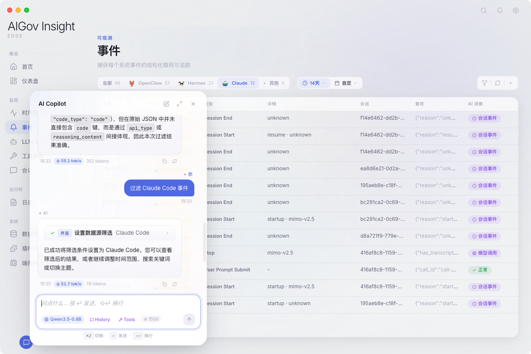Select Qwen3.5-0.8B model chooser
The width and height of the screenshot is (531, 354).
pos(63,319)
